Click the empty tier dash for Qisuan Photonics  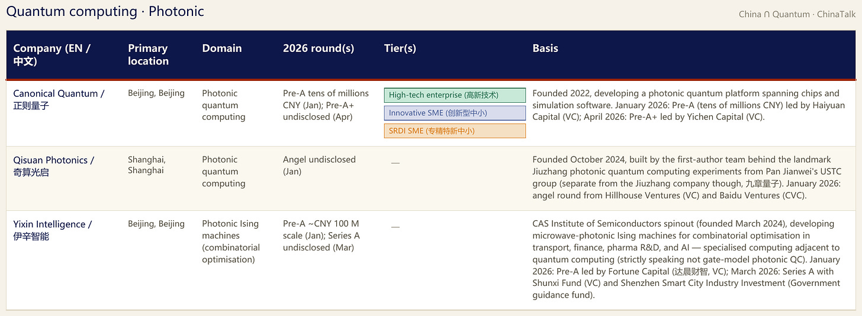pyautogui.click(x=395, y=162)
